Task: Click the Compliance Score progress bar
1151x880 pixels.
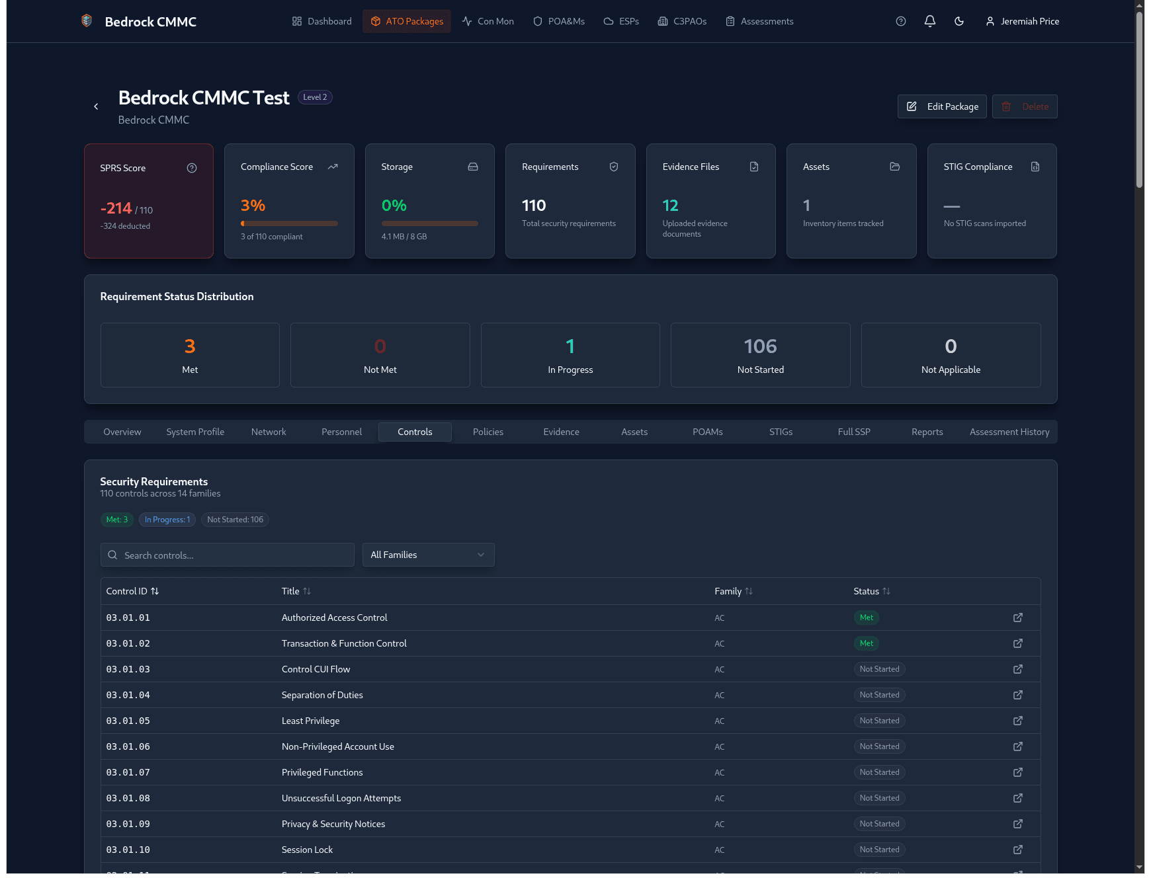Action: (x=289, y=223)
